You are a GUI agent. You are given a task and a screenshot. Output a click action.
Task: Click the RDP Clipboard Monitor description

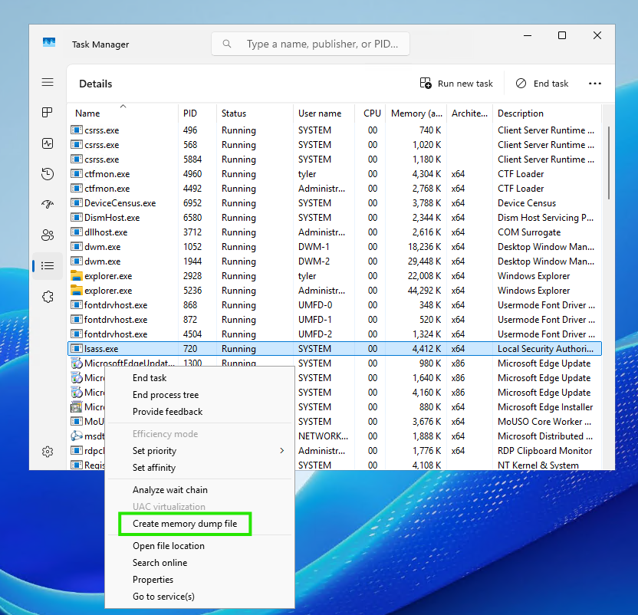pyautogui.click(x=544, y=451)
